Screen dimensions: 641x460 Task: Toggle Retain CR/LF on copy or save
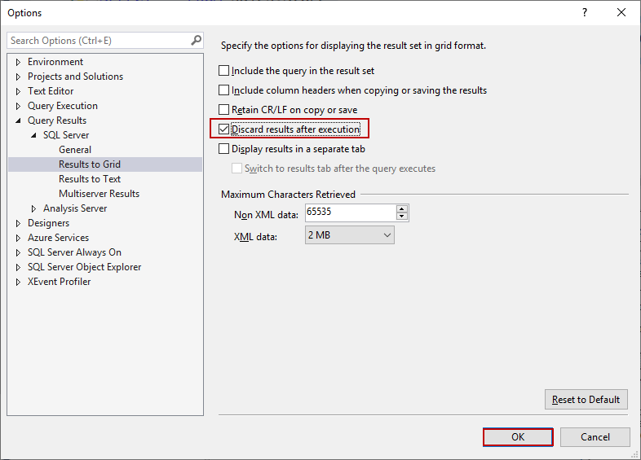coord(224,110)
